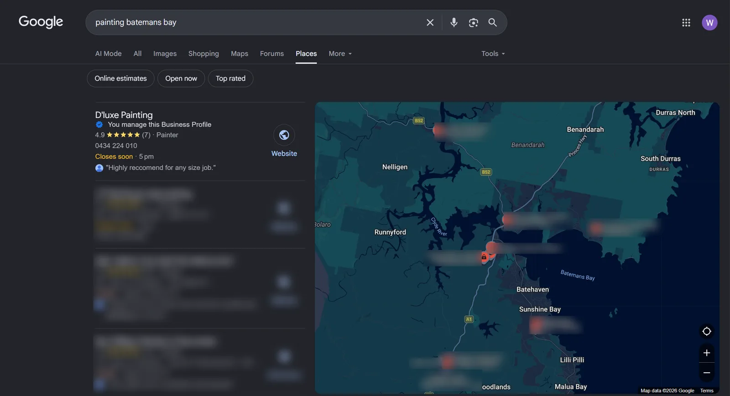Open Google apps grid
Screen dimensions: 730x396
pyautogui.click(x=686, y=22)
